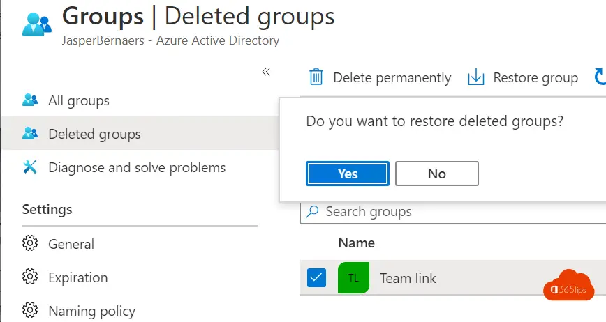
Task: Confirm restore with Yes button
Action: point(348,174)
